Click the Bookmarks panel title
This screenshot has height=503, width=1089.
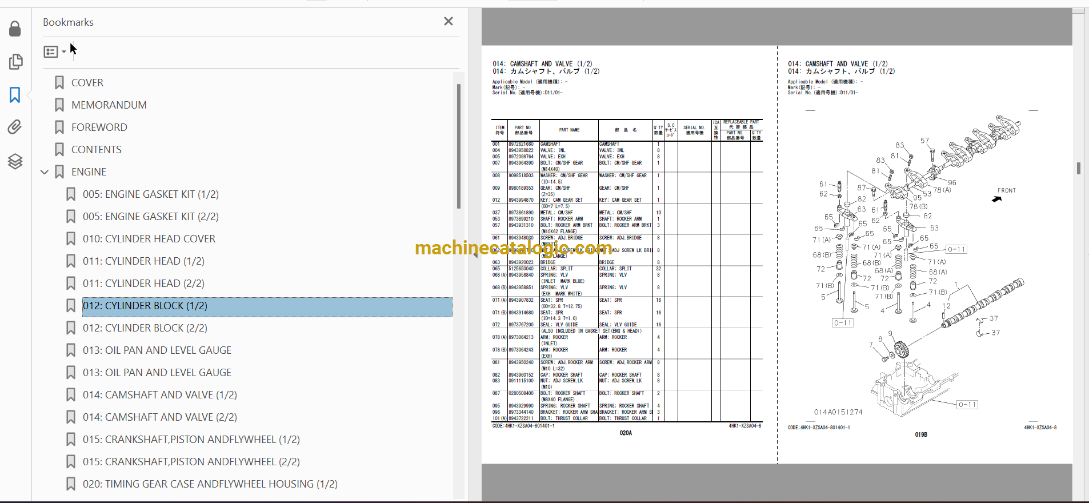[68, 22]
